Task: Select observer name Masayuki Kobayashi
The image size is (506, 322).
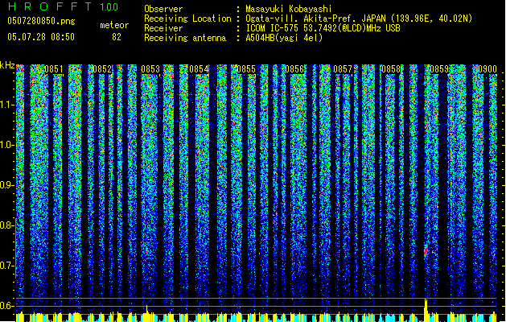Action: coord(289,9)
